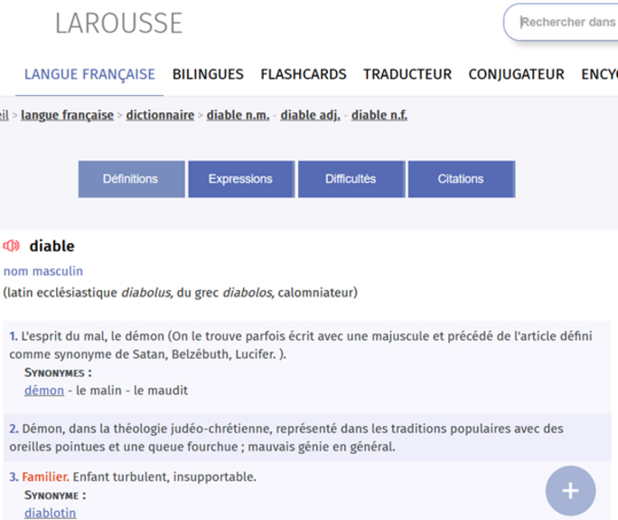
Task: Open the diable adj. entry link
Action: click(310, 115)
